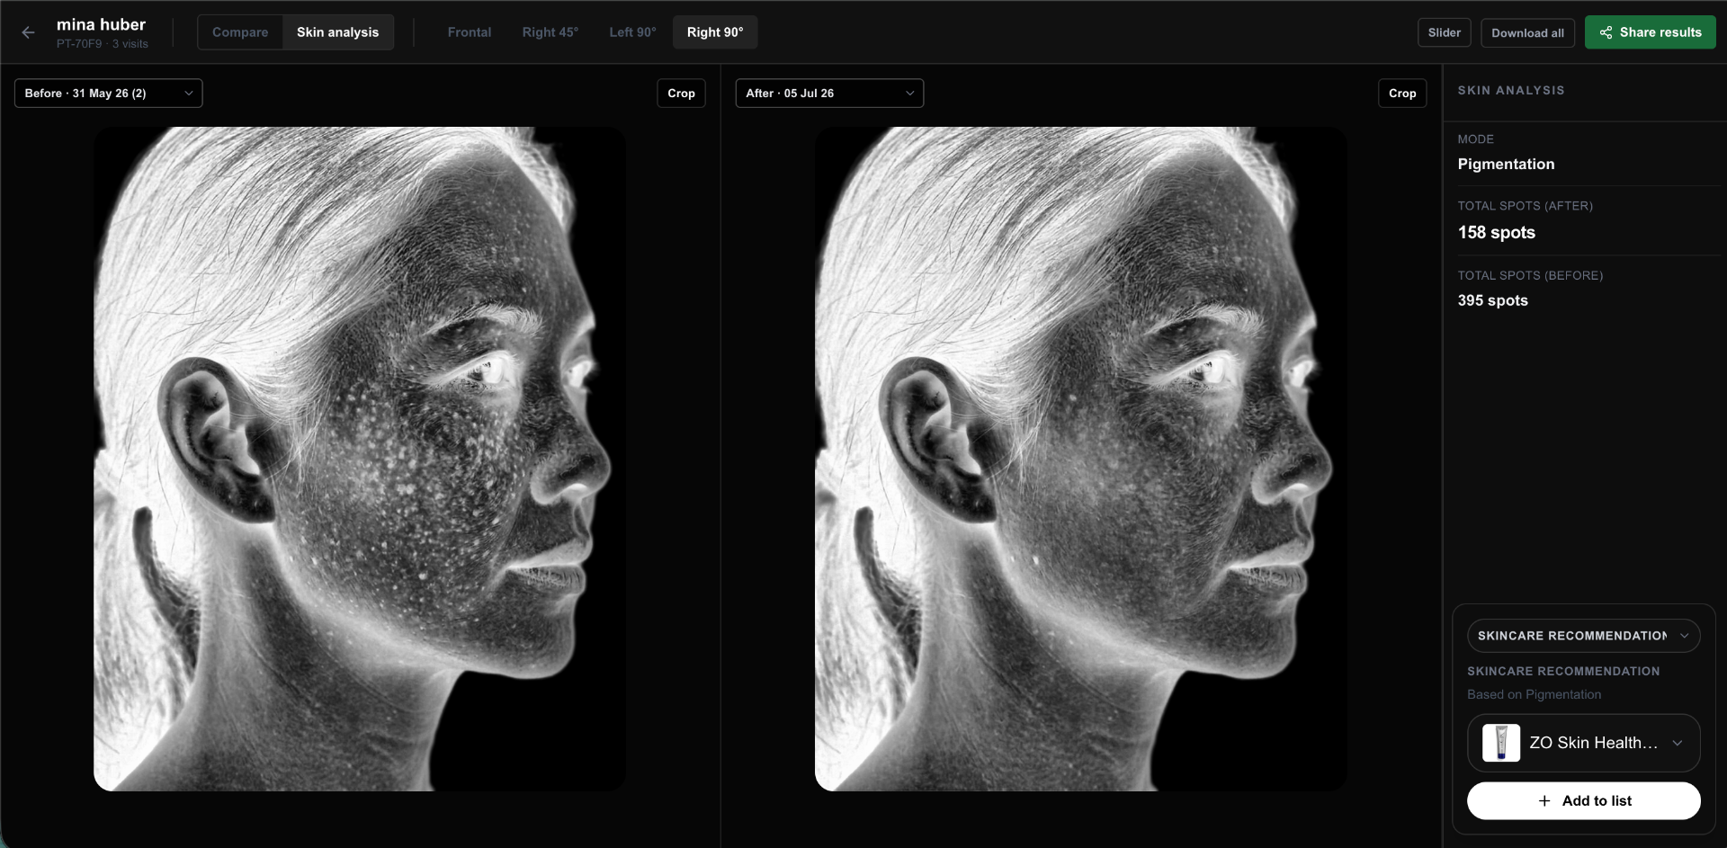The width and height of the screenshot is (1727, 848).
Task: Click the plus icon on Add to list
Action: [x=1544, y=800]
